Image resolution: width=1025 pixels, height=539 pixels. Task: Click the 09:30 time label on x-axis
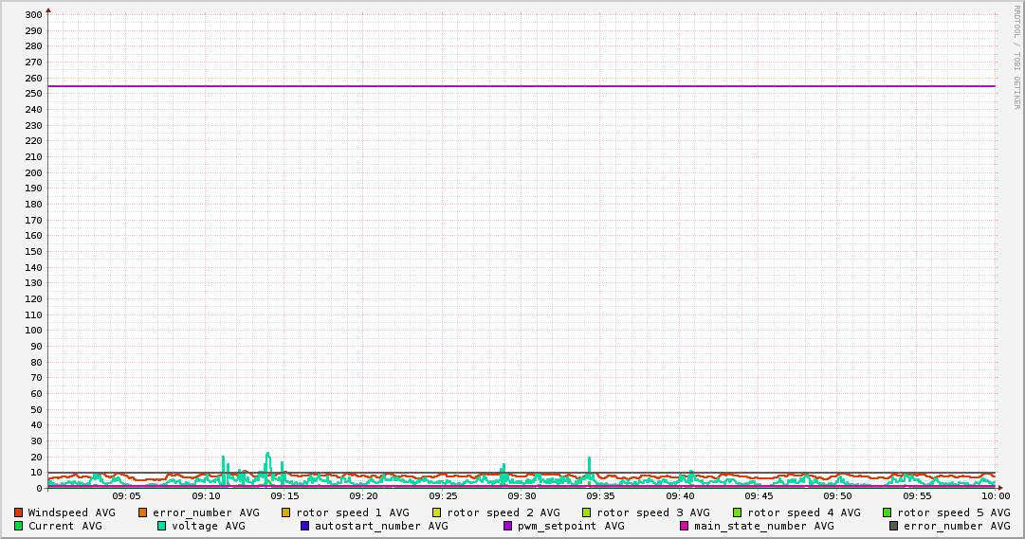click(522, 495)
